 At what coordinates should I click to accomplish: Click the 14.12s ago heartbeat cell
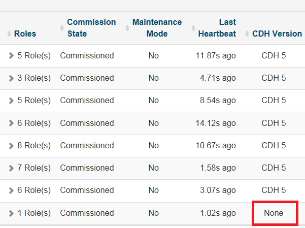[216, 123]
